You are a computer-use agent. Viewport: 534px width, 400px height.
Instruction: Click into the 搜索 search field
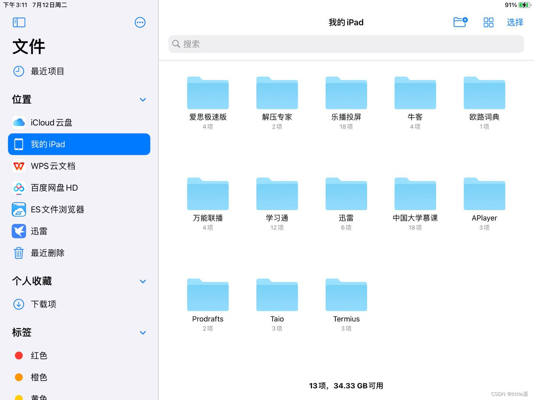[x=346, y=44]
